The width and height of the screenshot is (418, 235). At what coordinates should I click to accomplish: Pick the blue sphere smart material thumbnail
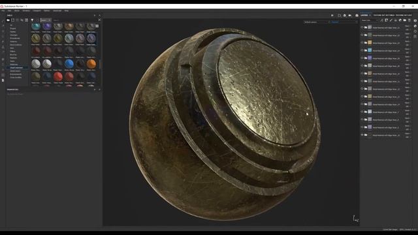pos(69,64)
